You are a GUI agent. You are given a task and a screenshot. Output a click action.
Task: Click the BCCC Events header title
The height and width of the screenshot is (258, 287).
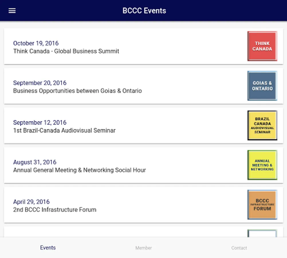tap(144, 11)
